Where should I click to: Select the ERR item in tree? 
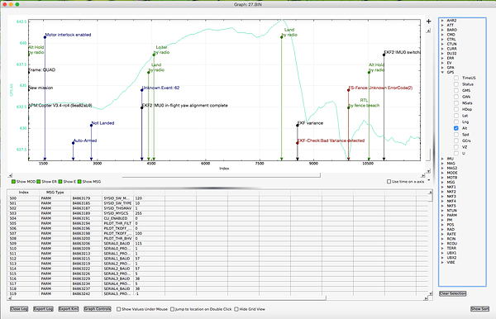click(451, 58)
